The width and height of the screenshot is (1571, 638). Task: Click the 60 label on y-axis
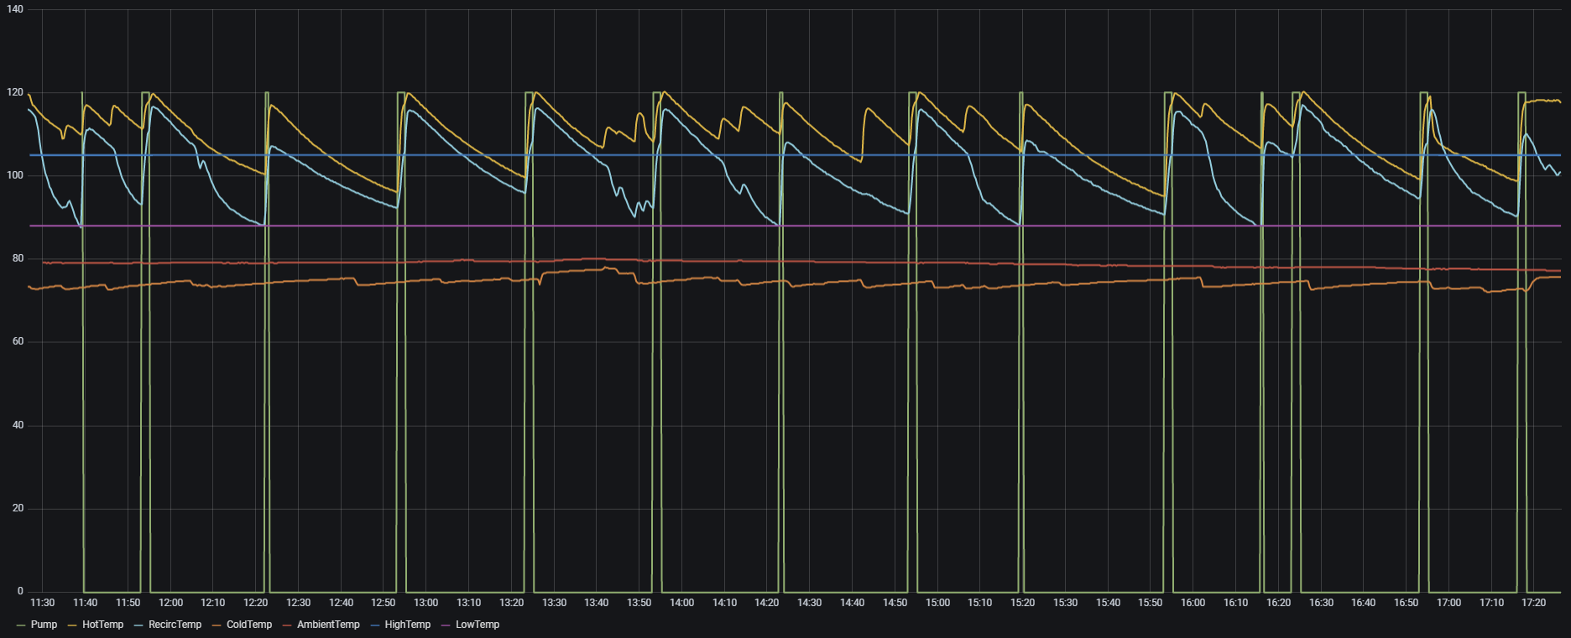point(18,342)
